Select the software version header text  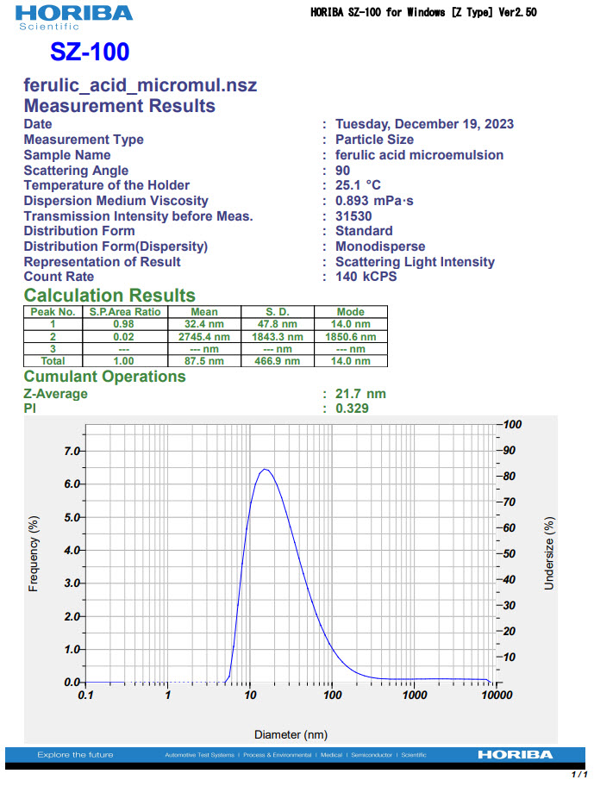423,12
